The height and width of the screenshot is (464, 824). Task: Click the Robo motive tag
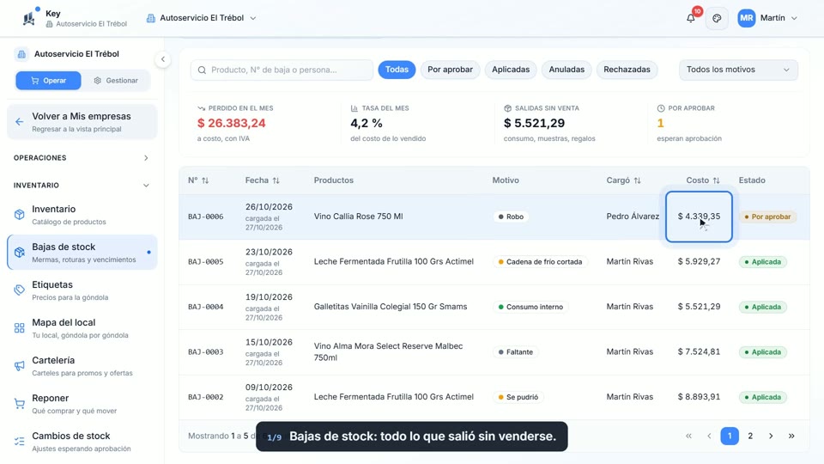[x=511, y=217]
